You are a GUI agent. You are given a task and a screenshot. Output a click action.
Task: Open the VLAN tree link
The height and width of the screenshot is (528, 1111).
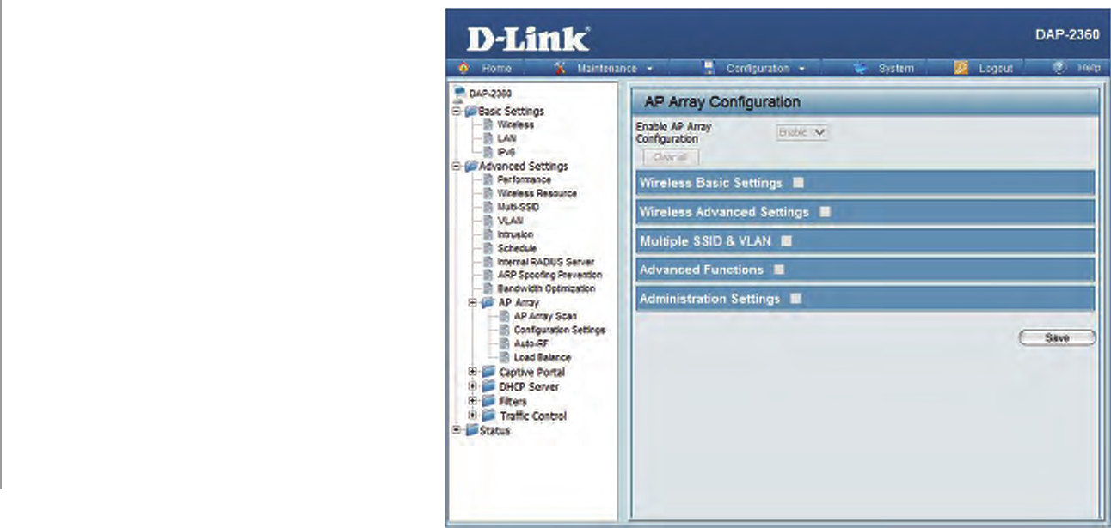[510, 221]
